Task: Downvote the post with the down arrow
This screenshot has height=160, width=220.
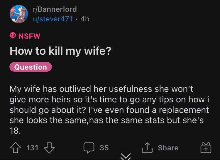Action: tap(49, 148)
